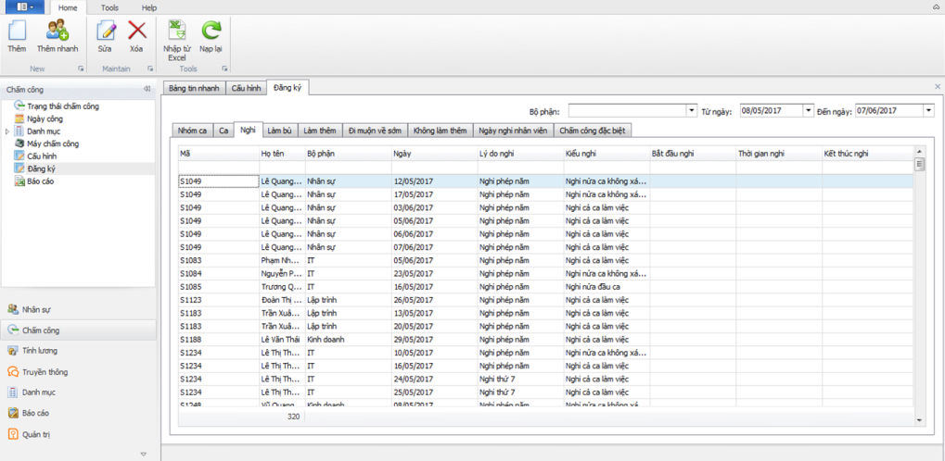The image size is (945, 461).
Task: Click the table scrollbar down arrow
Action: (x=919, y=420)
